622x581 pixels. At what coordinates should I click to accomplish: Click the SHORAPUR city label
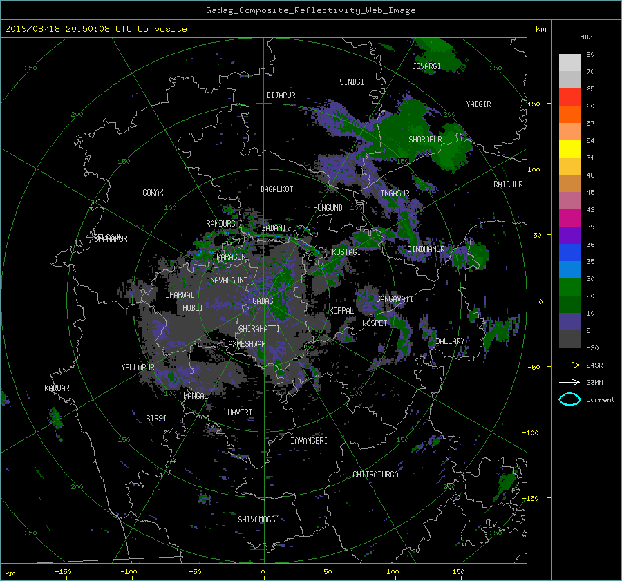point(425,139)
